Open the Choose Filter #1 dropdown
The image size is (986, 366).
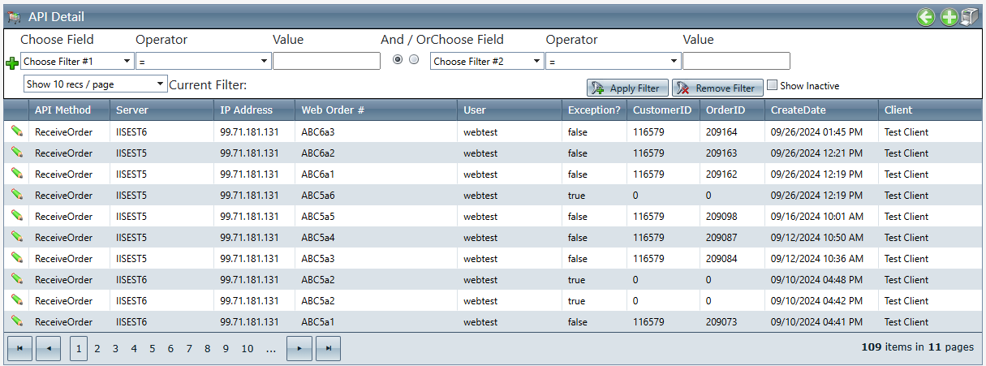(x=77, y=61)
